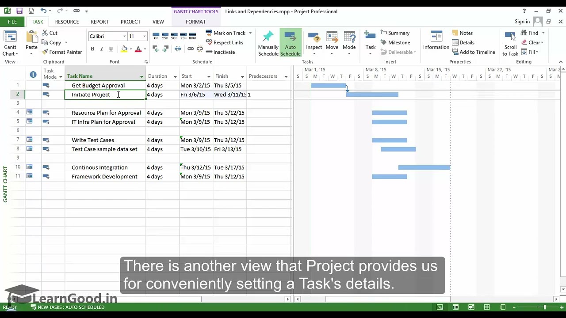Toggle Italic formatting

coord(102,49)
